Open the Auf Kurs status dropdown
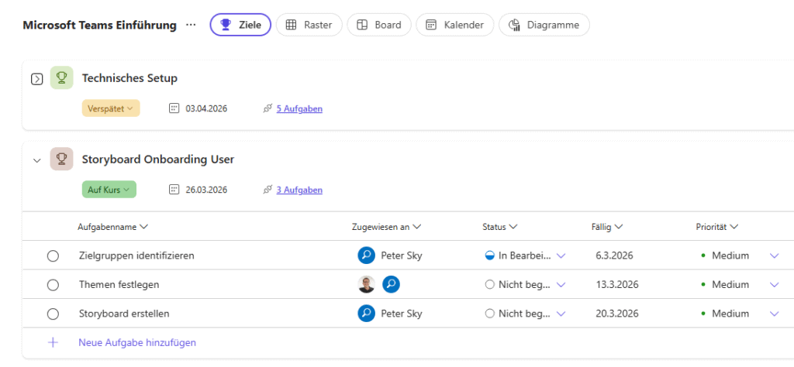794x367 pixels. pos(109,190)
